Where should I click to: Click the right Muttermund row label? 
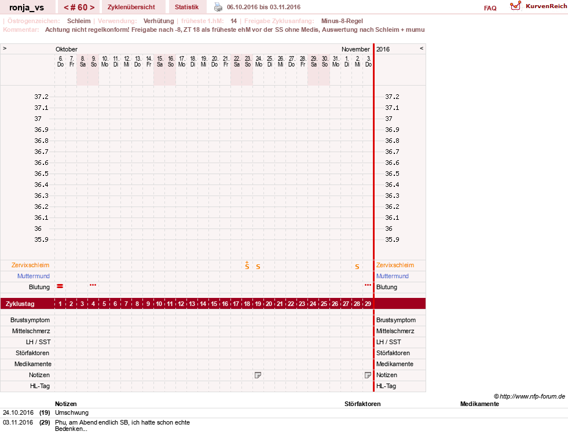(393, 276)
